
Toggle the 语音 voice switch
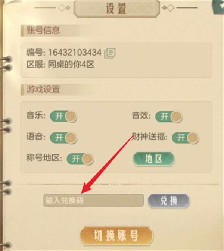[x=63, y=138]
